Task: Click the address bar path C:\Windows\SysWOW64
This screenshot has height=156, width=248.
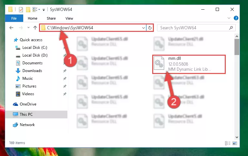Action: pyautogui.click(x=70, y=28)
